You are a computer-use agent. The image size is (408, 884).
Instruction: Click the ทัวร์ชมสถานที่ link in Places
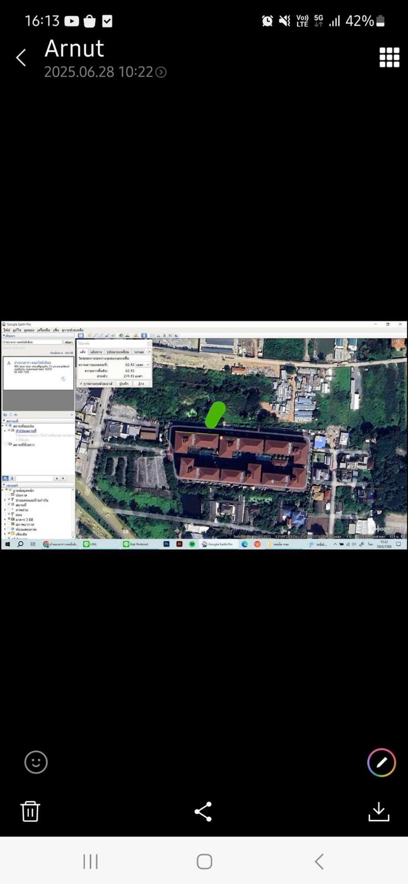[x=26, y=431]
